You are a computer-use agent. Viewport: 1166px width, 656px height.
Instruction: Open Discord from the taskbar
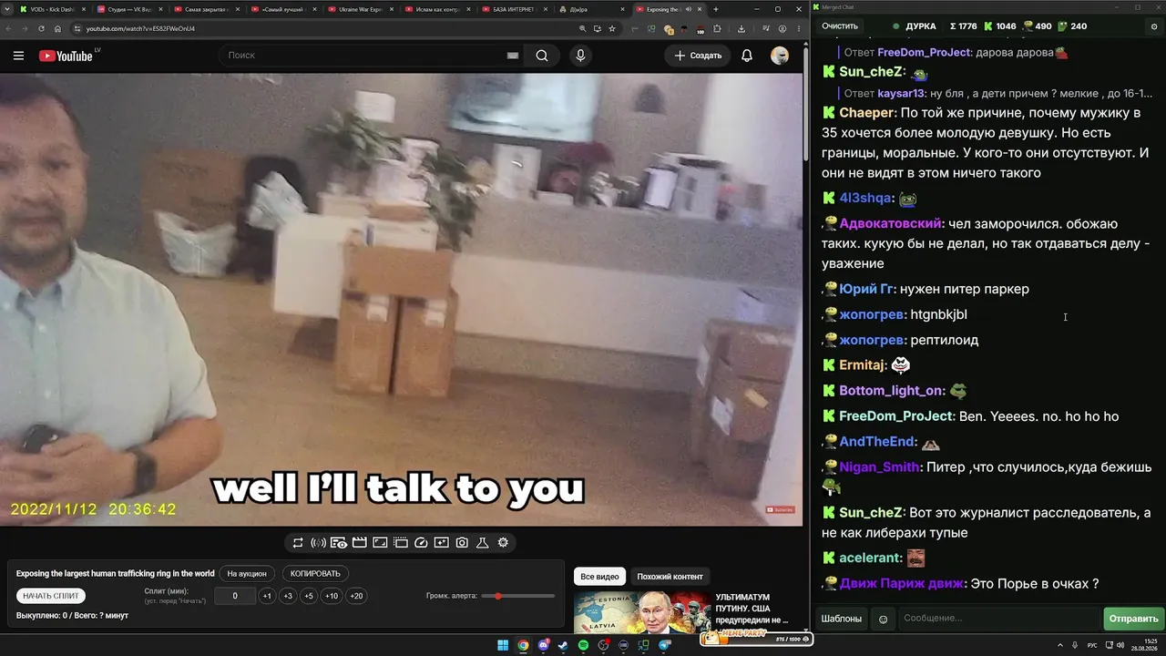point(543,645)
